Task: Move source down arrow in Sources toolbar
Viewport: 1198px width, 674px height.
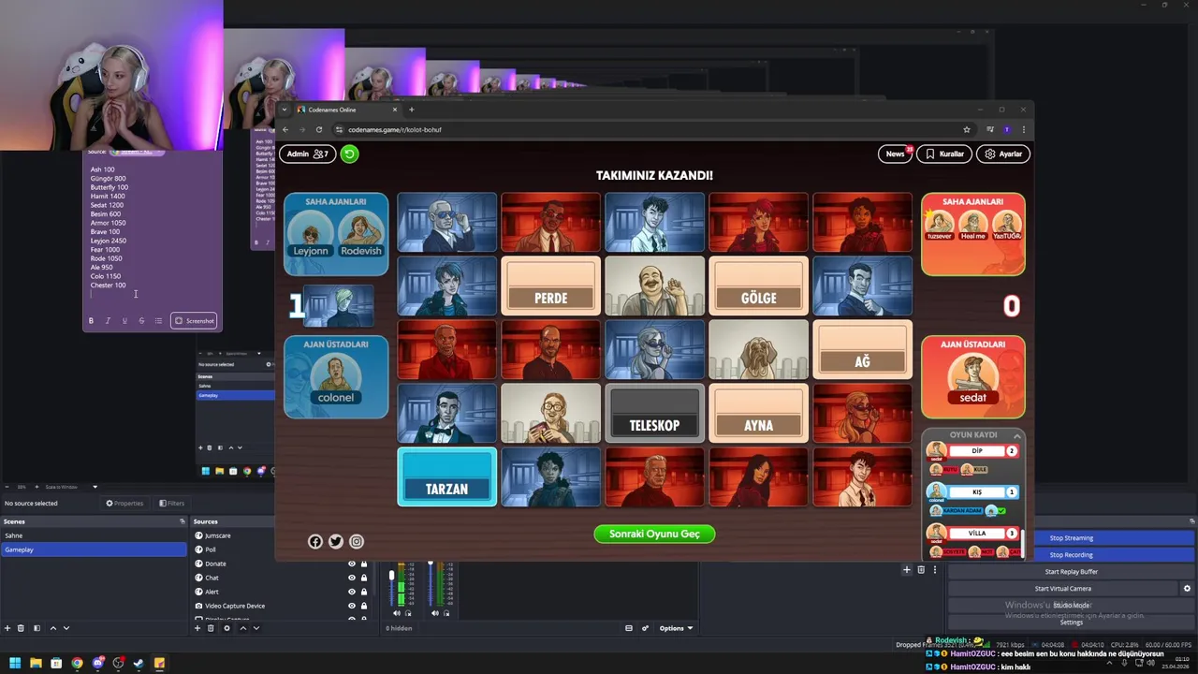Action: 256,628
